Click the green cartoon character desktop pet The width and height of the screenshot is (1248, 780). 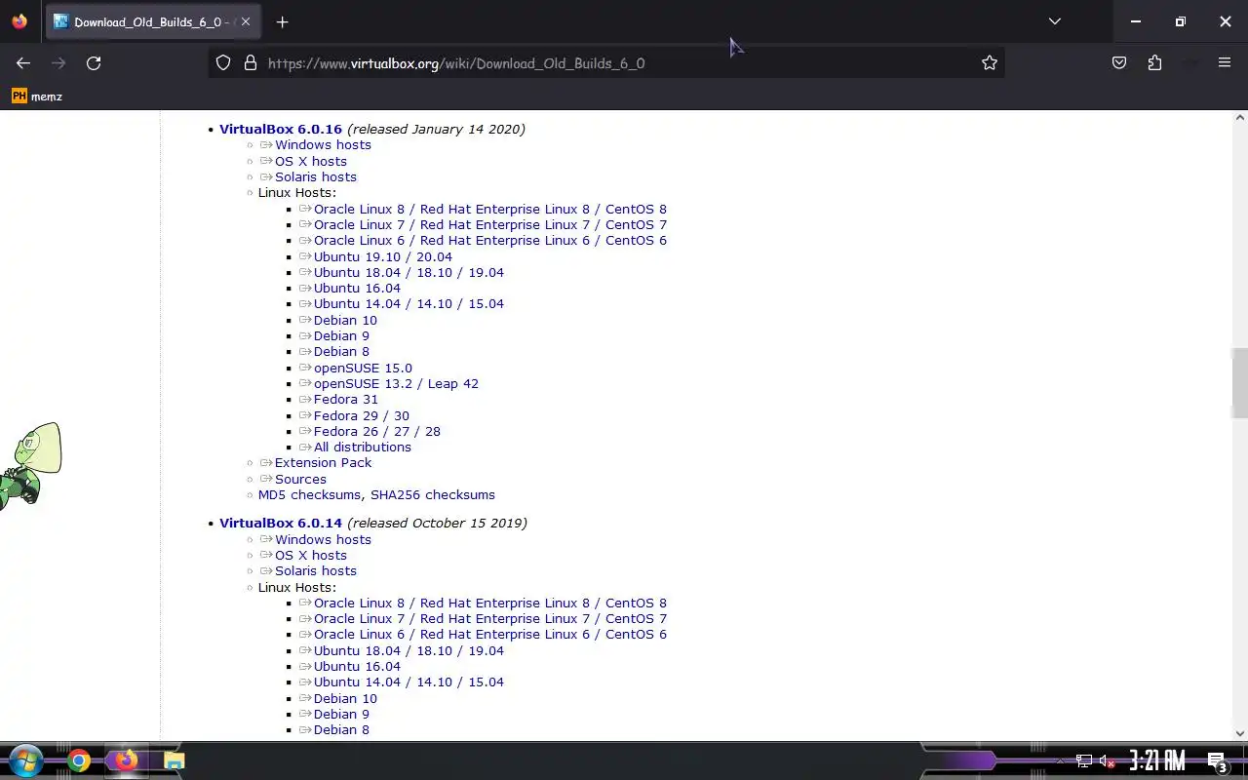[x=30, y=465]
